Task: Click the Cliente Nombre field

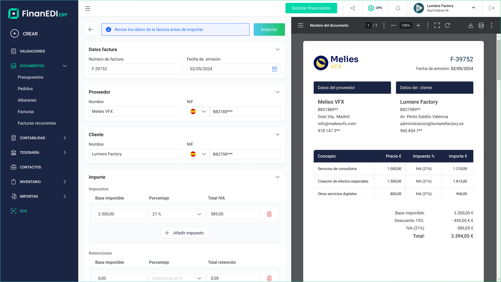Action: (x=136, y=154)
